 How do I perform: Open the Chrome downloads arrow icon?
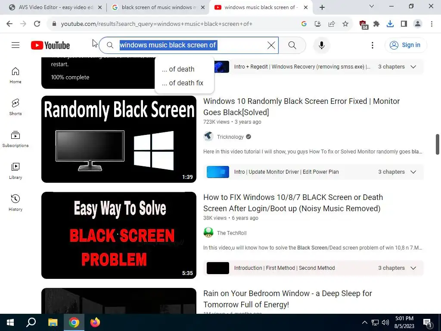coord(390,24)
